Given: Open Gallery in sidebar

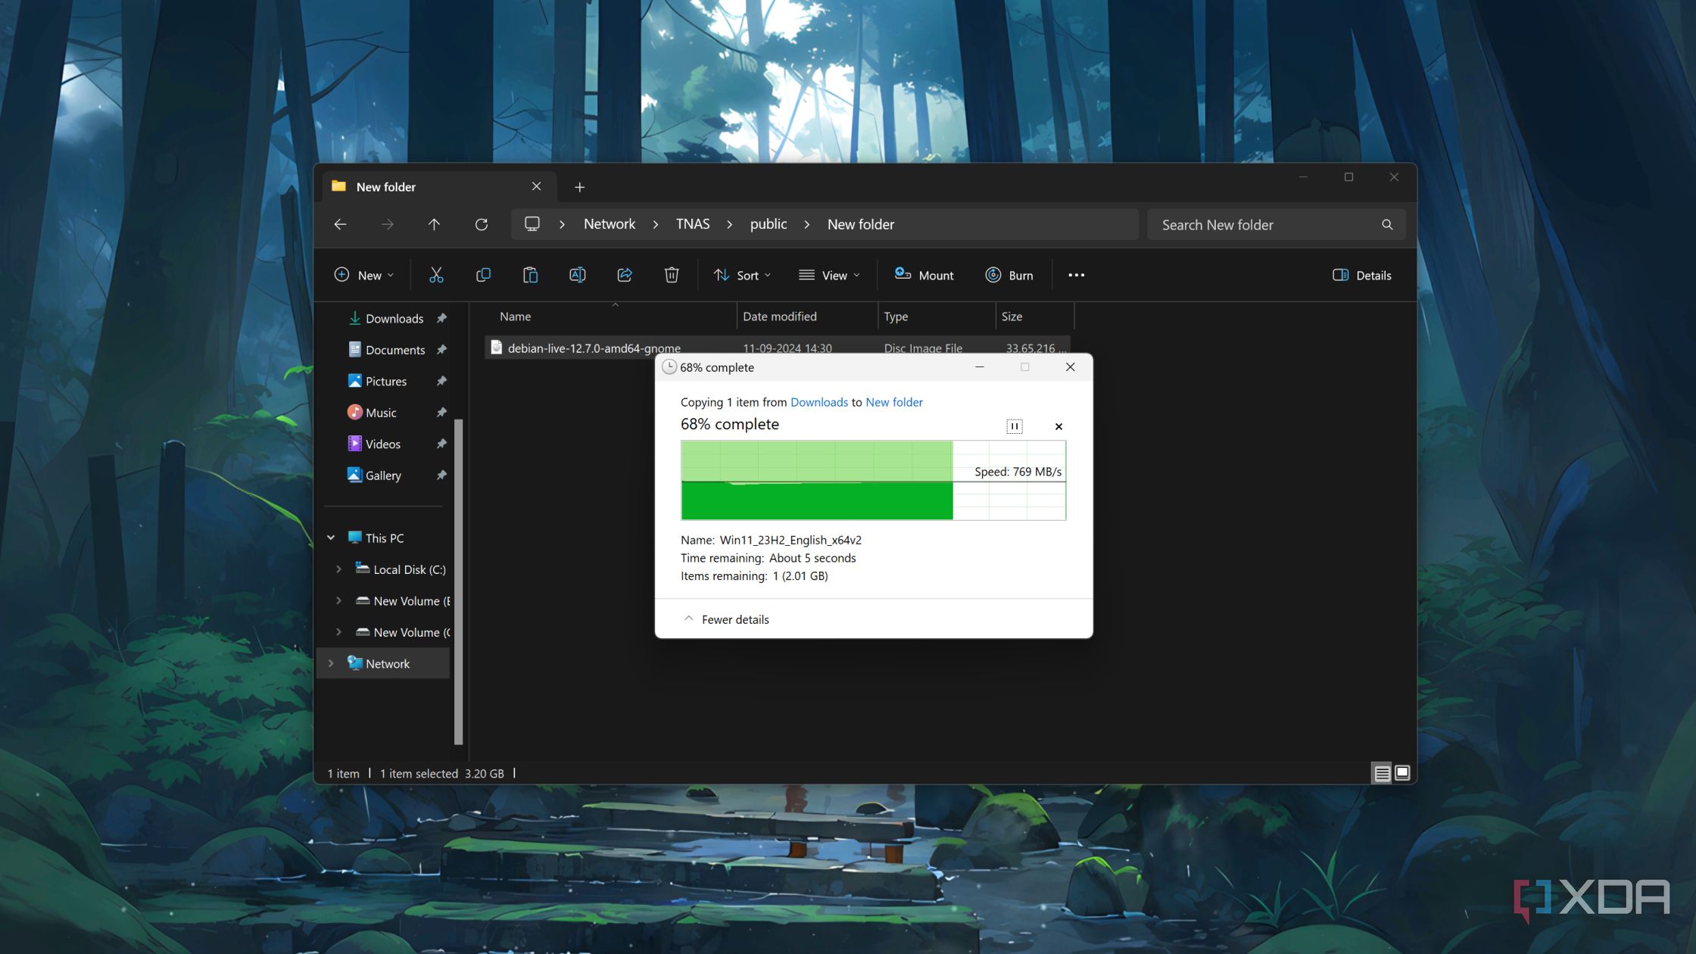Looking at the screenshot, I should click(382, 475).
